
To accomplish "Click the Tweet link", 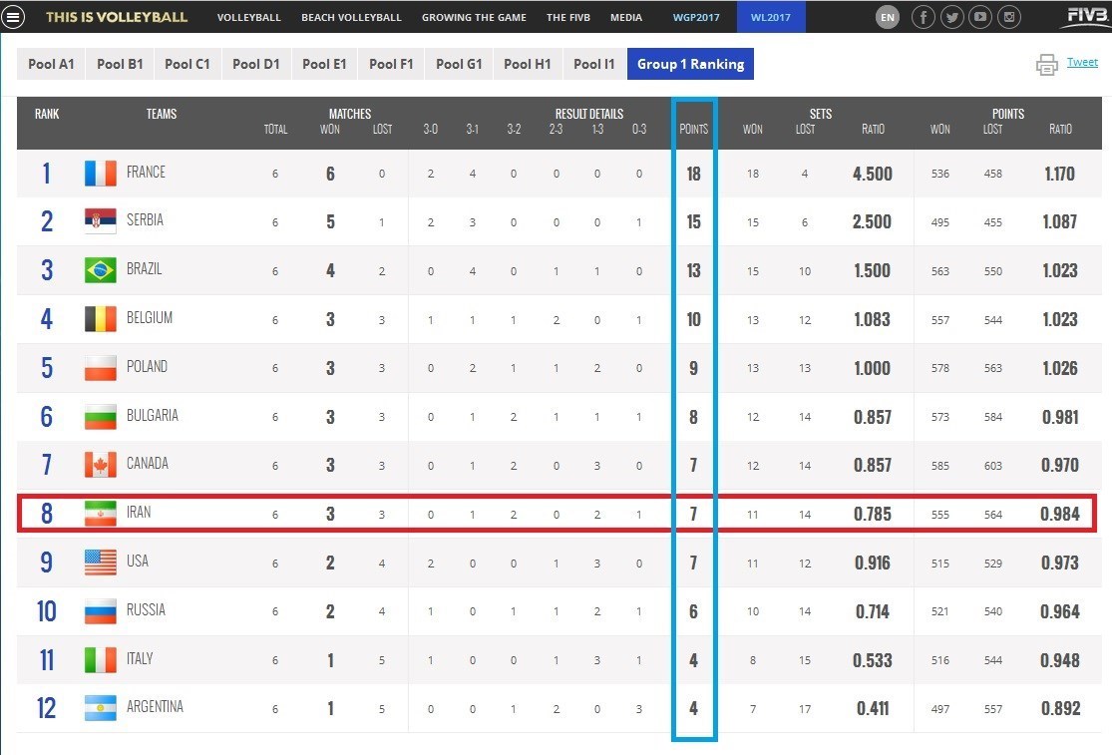I will tap(1082, 62).
